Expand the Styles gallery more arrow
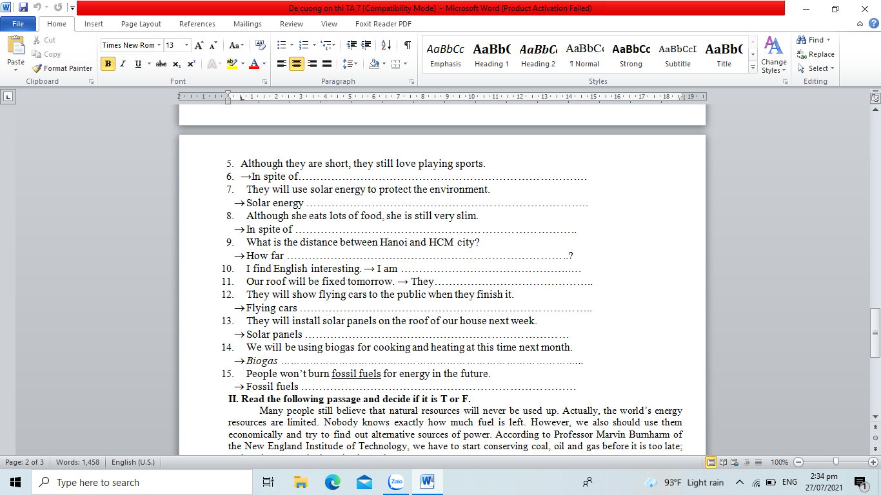Screen dimensions: 881x495 click(x=753, y=68)
